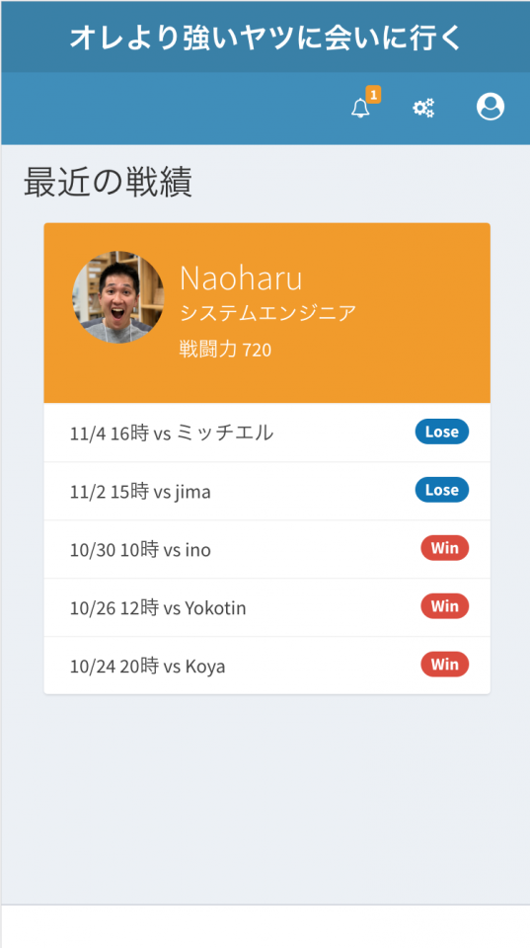Click the orange notification count badge
Viewport: 530px width, 948px height.
click(373, 95)
